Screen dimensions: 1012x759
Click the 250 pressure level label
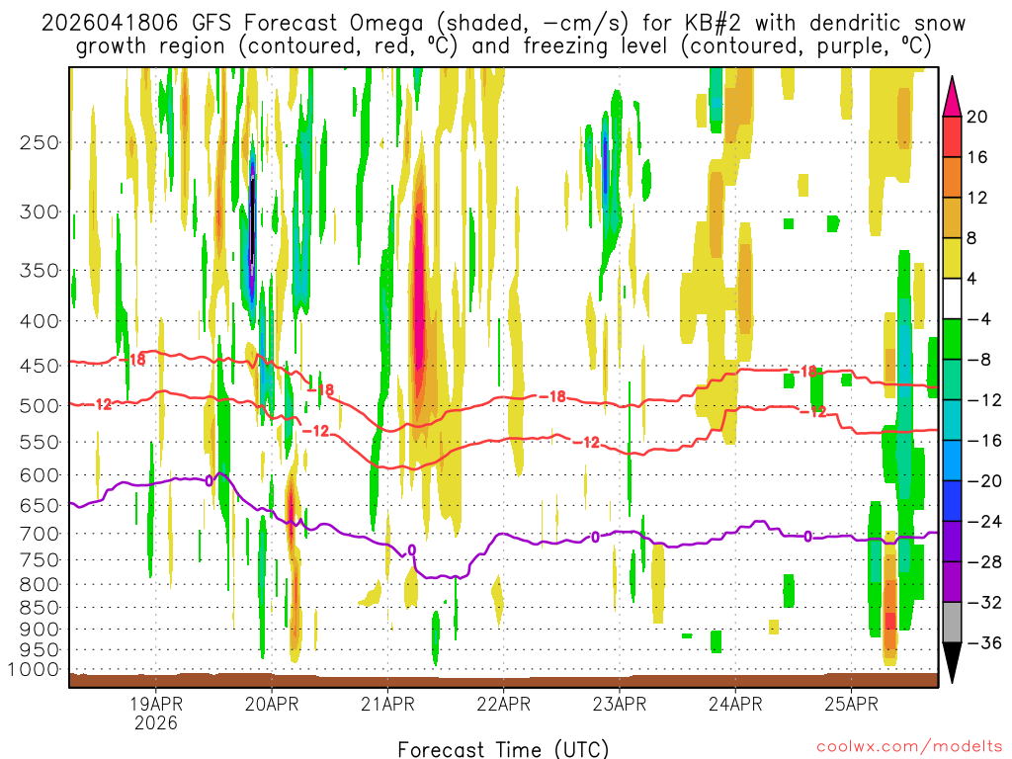click(x=40, y=142)
